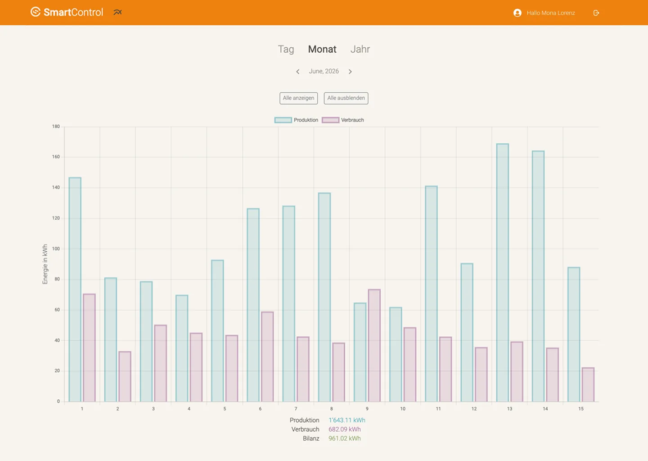The image size is (648, 461).
Task: Toggle Produktion legend swatch
Action: tap(283, 120)
